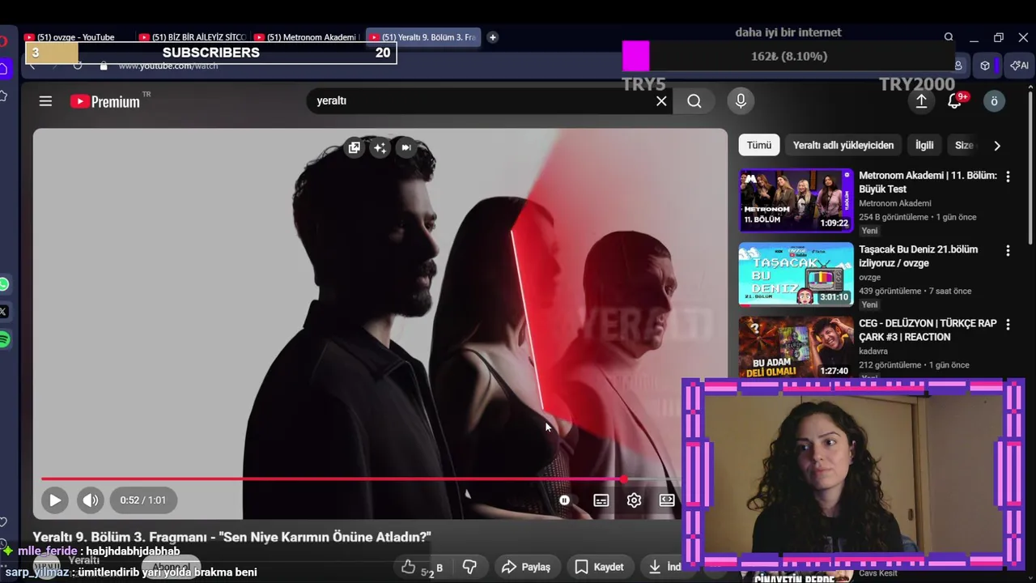
Task: Open more options for Taşacak Bu Deniz video
Action: click(x=1008, y=251)
